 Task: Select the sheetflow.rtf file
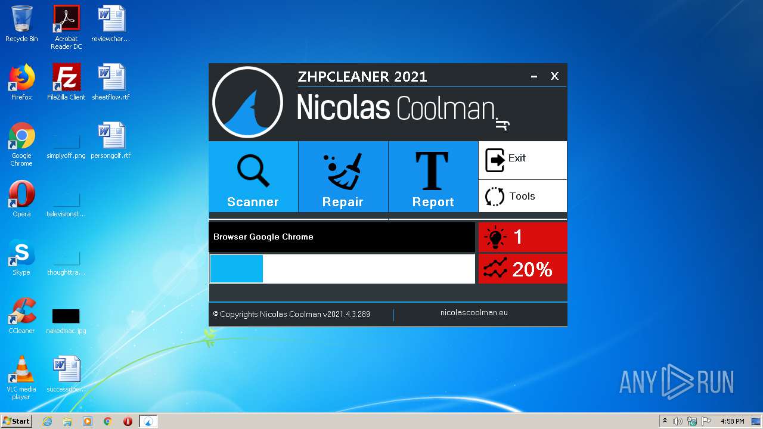tap(111, 82)
